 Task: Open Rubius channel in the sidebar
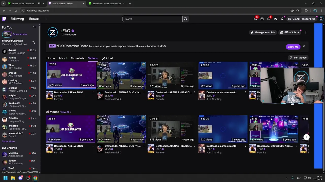click(19, 59)
